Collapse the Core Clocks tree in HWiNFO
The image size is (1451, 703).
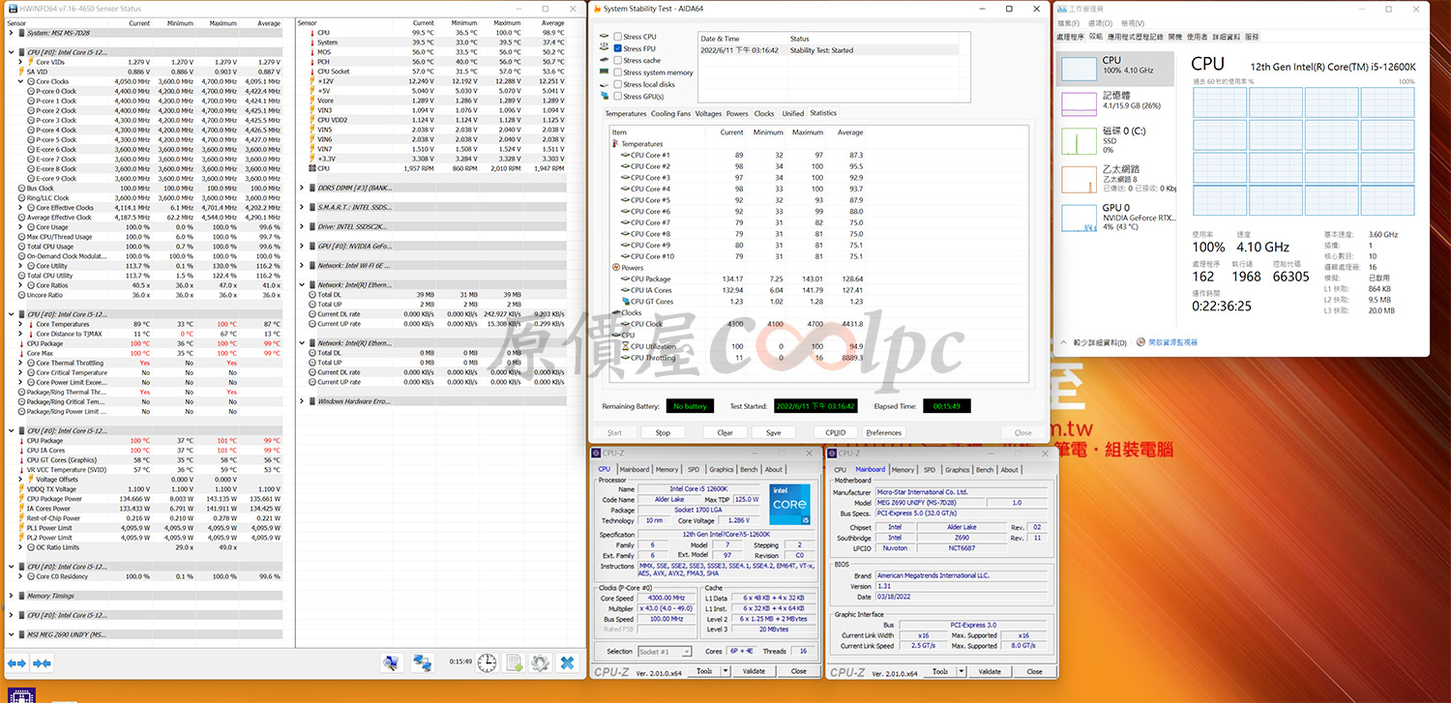(20, 81)
